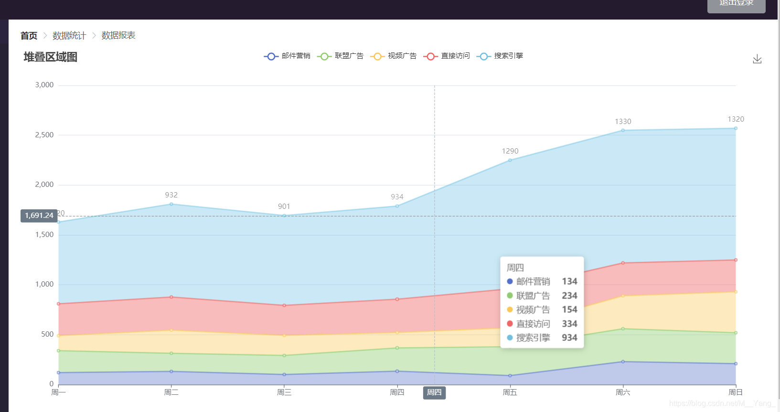Open 数据报表 breadcrumb
Screen dimensions: 780x412
click(118, 36)
